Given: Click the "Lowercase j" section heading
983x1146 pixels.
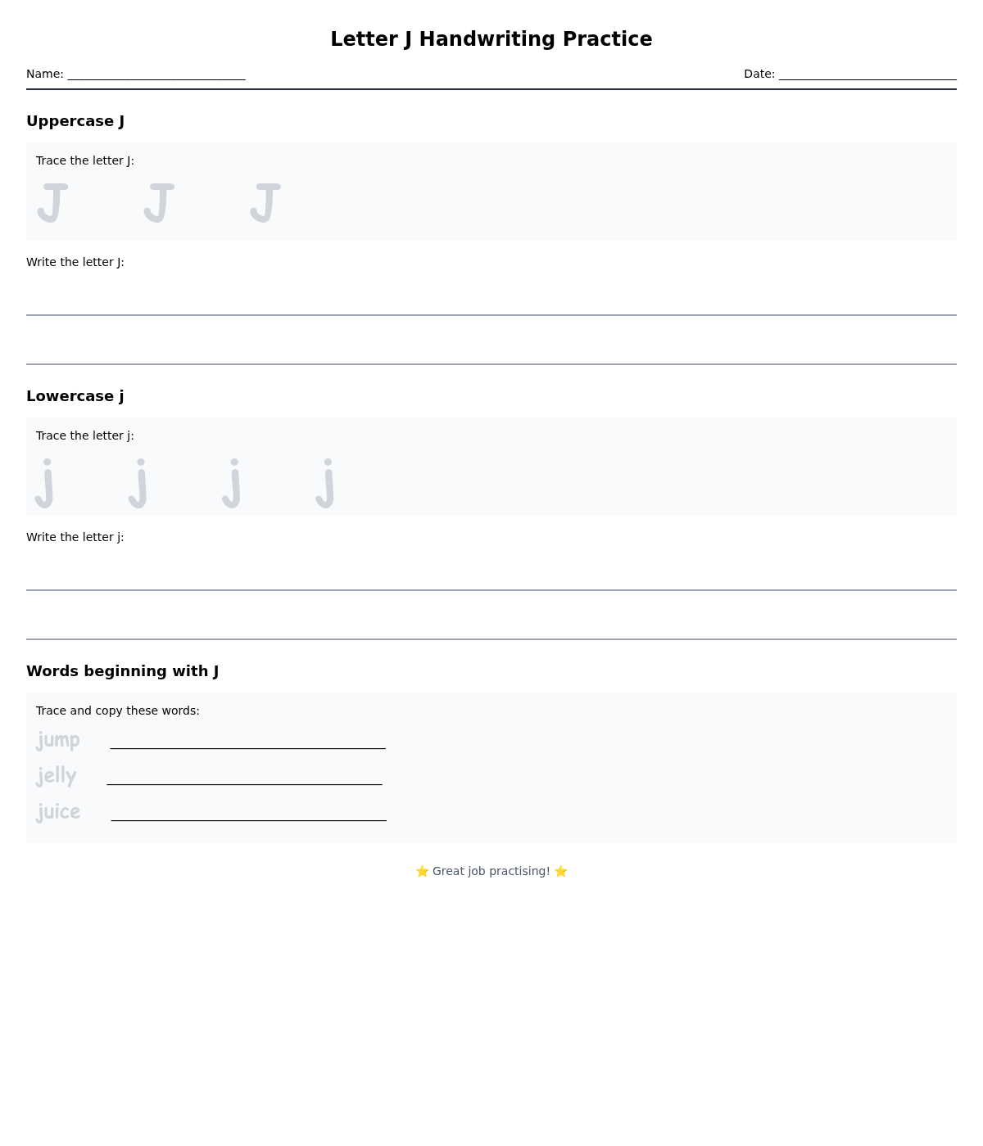Looking at the screenshot, I should pos(75,396).
